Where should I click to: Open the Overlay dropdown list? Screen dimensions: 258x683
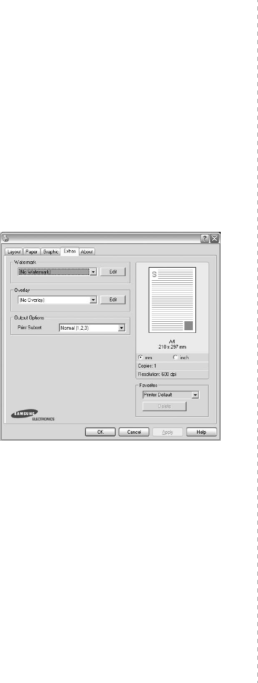coord(93,299)
